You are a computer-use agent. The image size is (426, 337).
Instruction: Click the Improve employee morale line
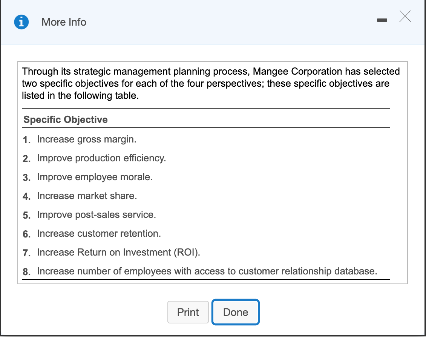pos(95,177)
